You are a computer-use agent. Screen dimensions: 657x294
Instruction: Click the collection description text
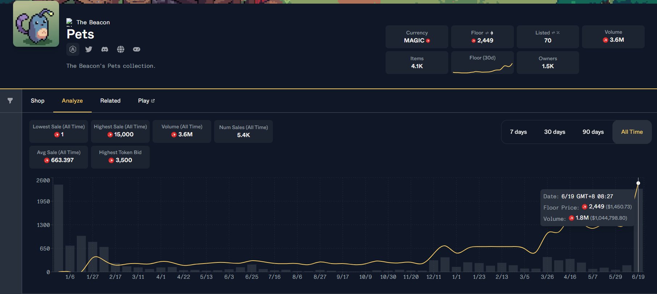[x=111, y=66]
